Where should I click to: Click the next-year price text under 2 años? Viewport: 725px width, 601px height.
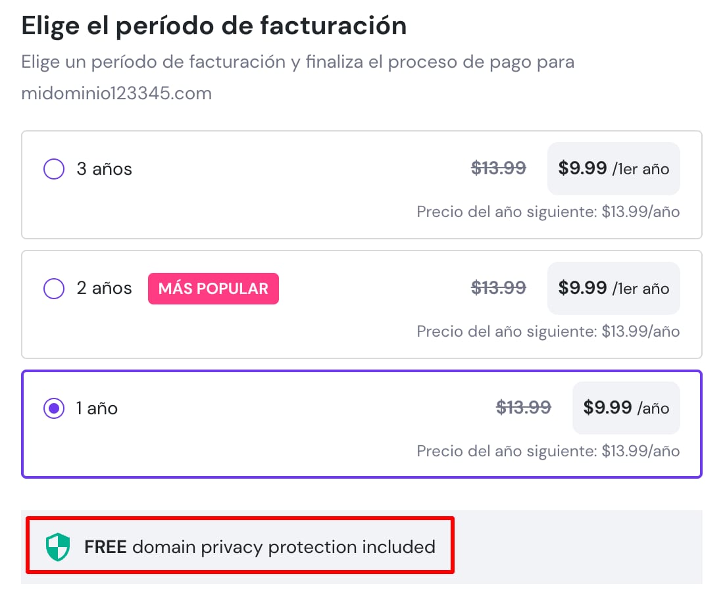pos(548,331)
